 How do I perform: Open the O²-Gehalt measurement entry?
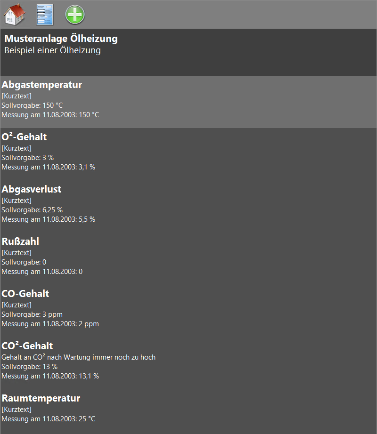[x=25, y=137]
